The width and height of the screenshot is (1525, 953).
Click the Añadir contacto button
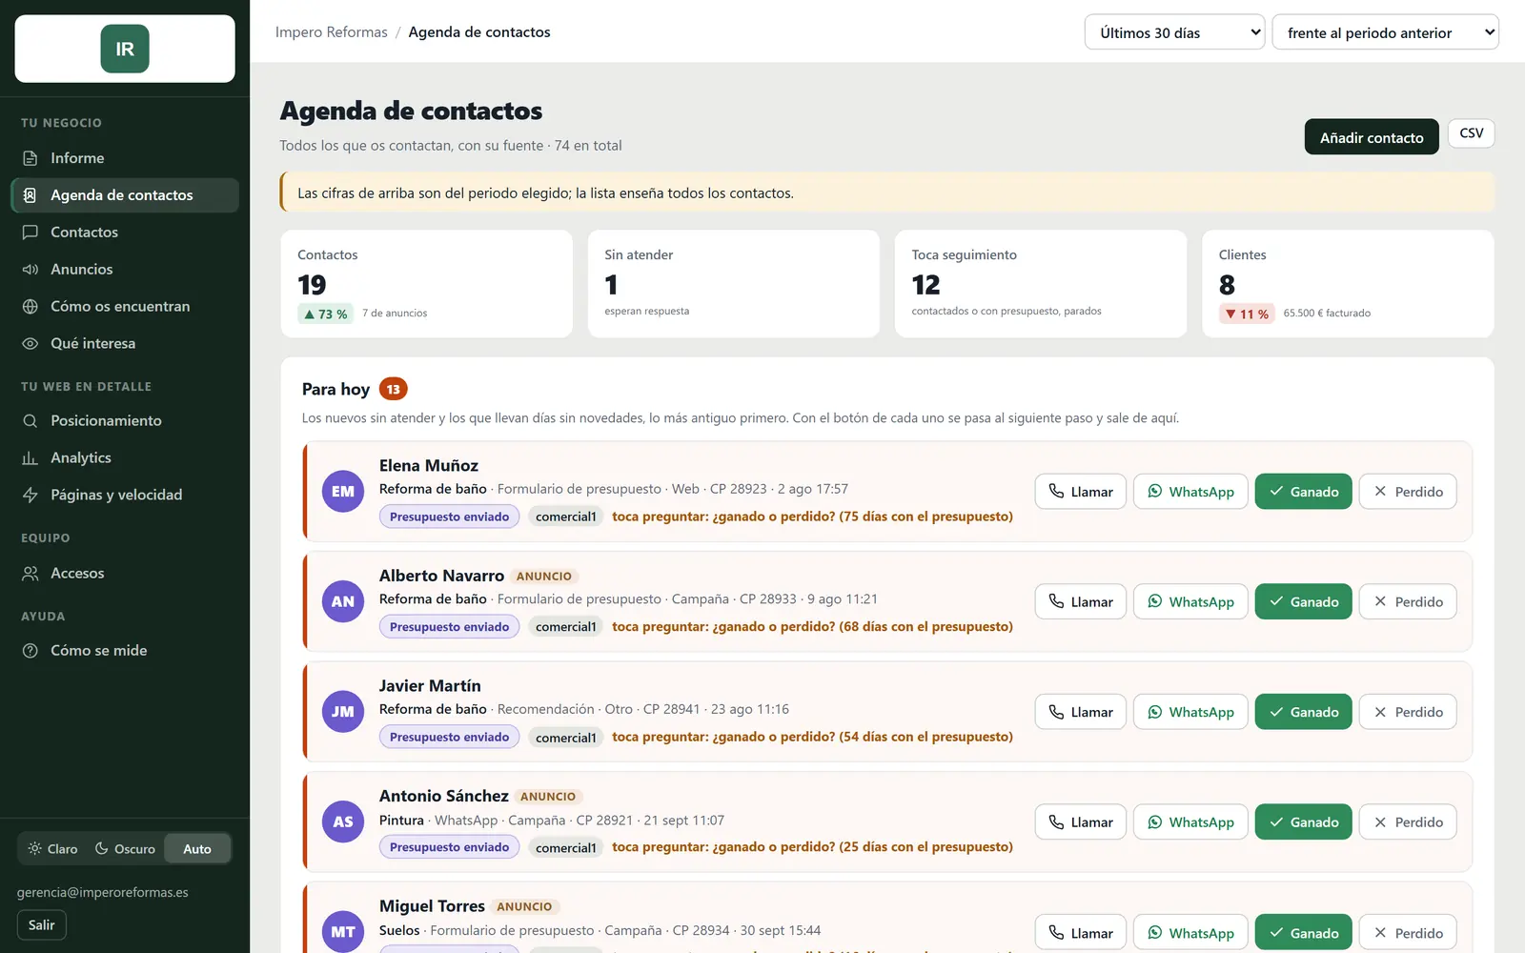tap(1372, 137)
